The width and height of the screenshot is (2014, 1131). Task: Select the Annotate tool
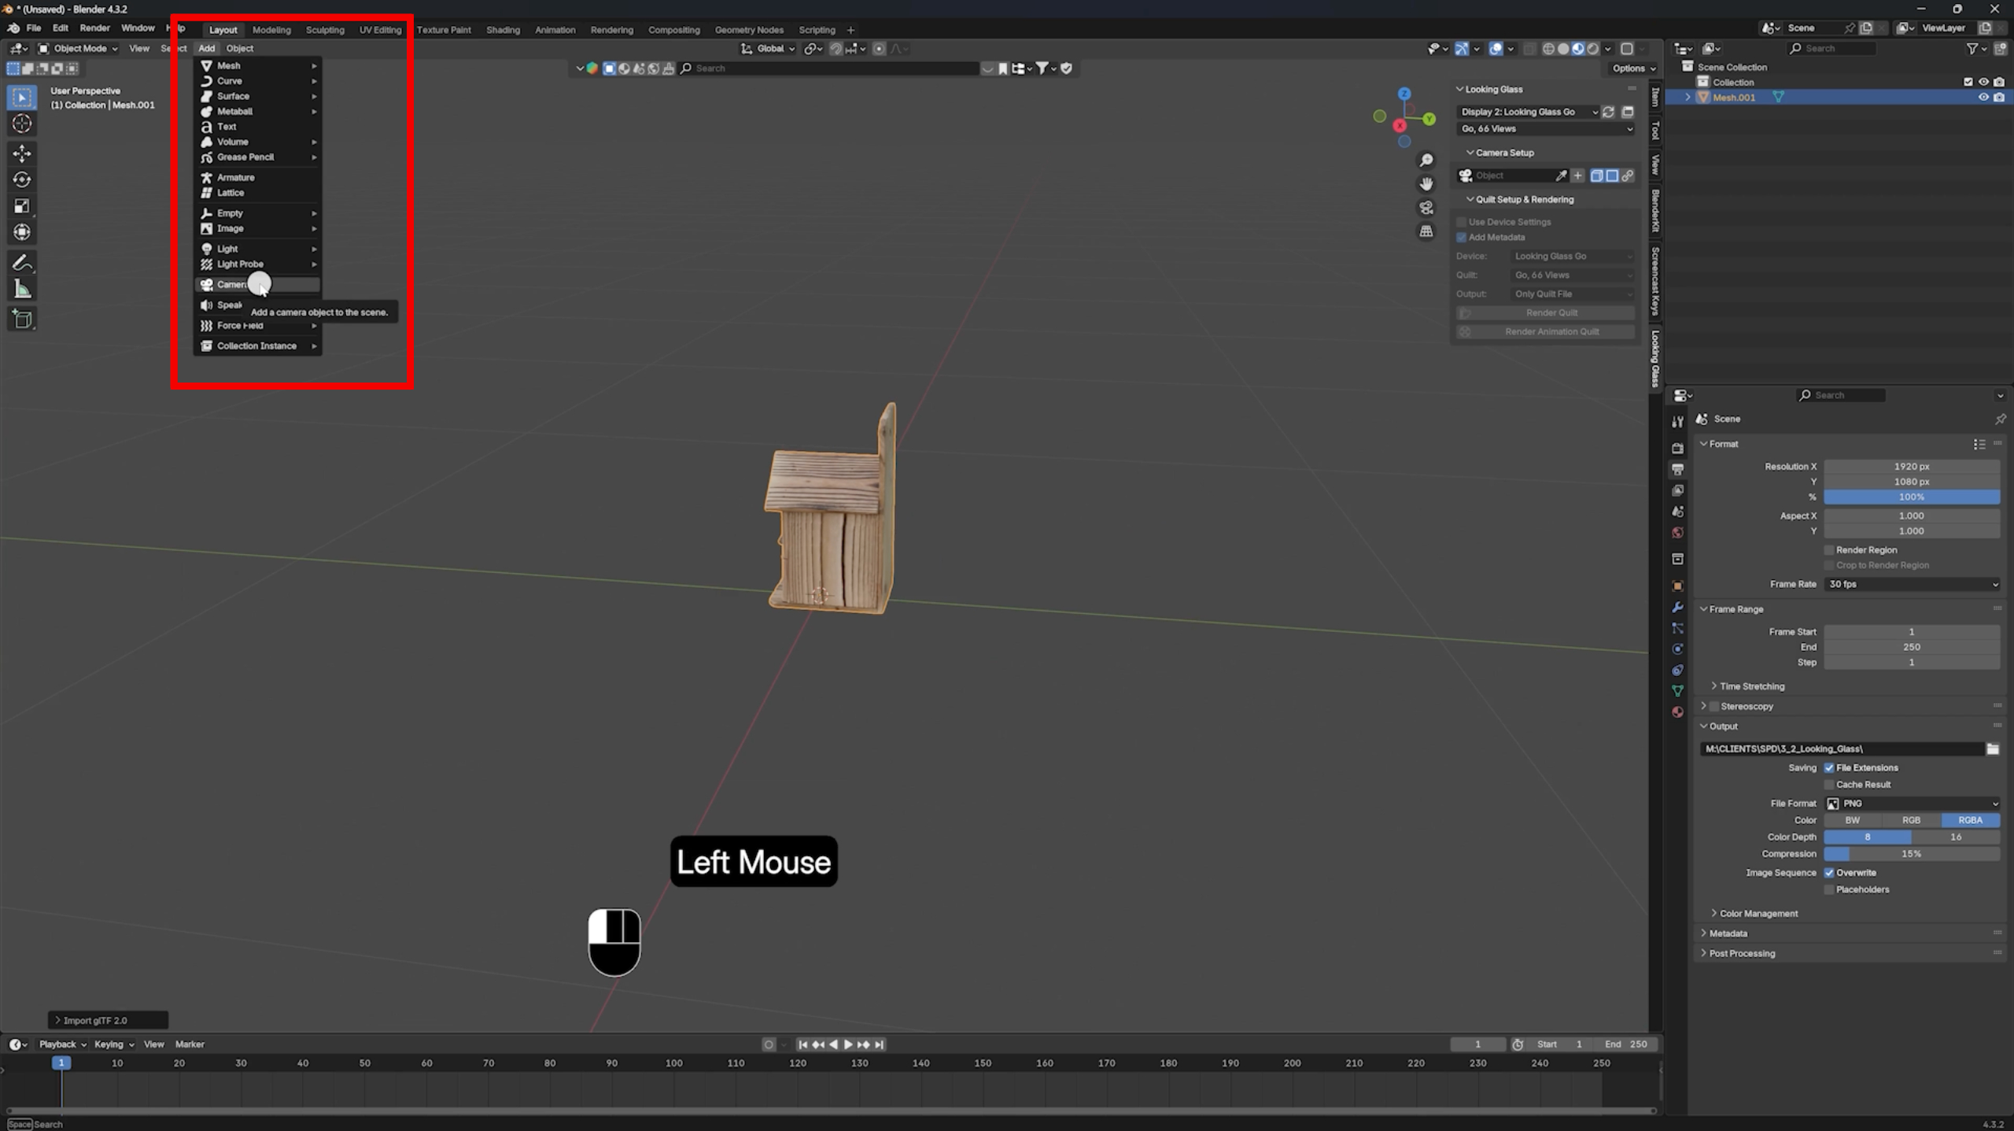[x=22, y=262]
